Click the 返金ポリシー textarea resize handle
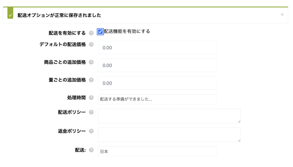 tap(239, 140)
